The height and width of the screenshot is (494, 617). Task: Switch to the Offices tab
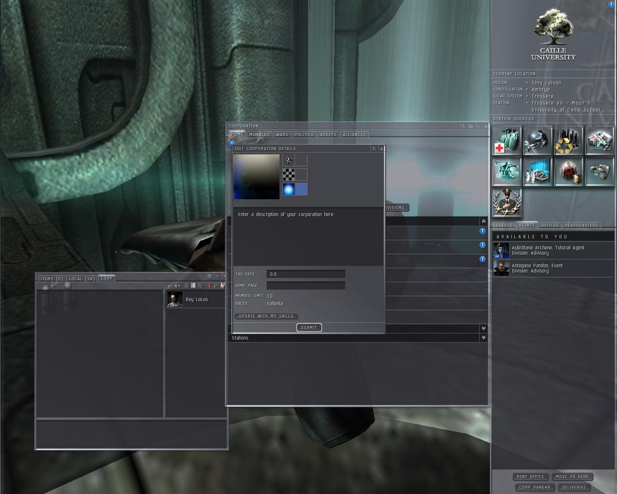click(550, 225)
